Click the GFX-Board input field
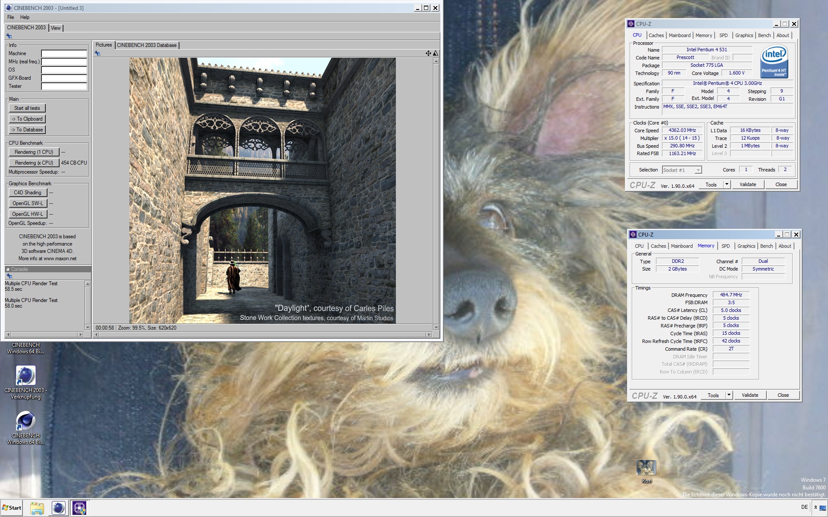Image resolution: width=828 pixels, height=517 pixels. tap(64, 78)
